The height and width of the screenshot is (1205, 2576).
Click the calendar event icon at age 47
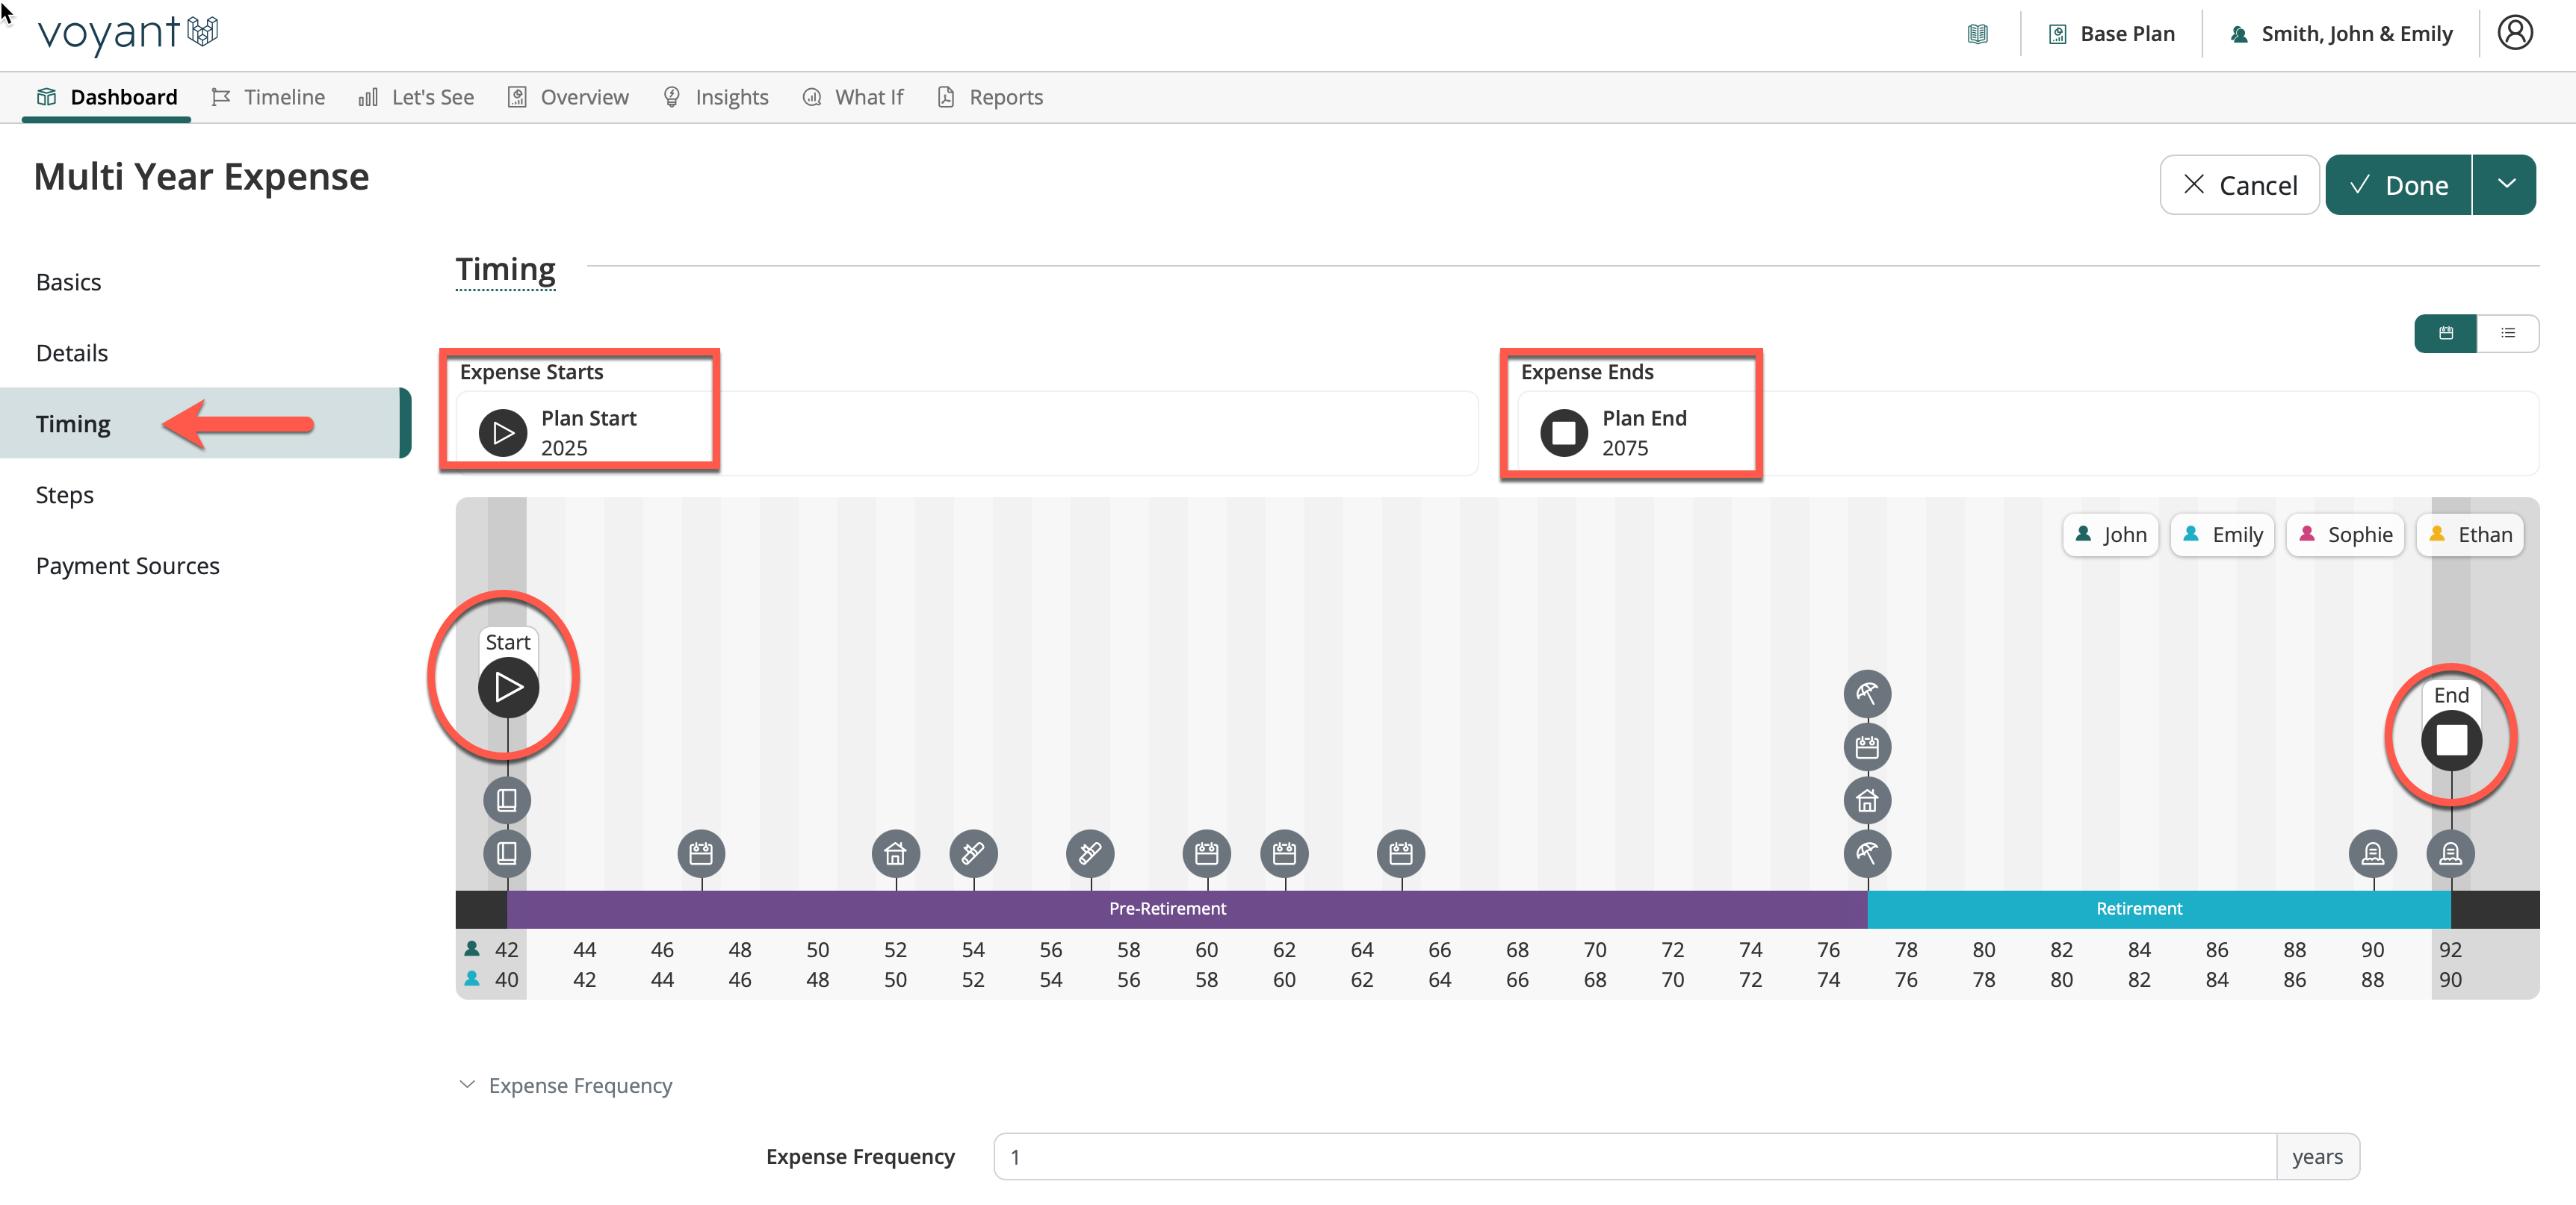[x=701, y=853]
